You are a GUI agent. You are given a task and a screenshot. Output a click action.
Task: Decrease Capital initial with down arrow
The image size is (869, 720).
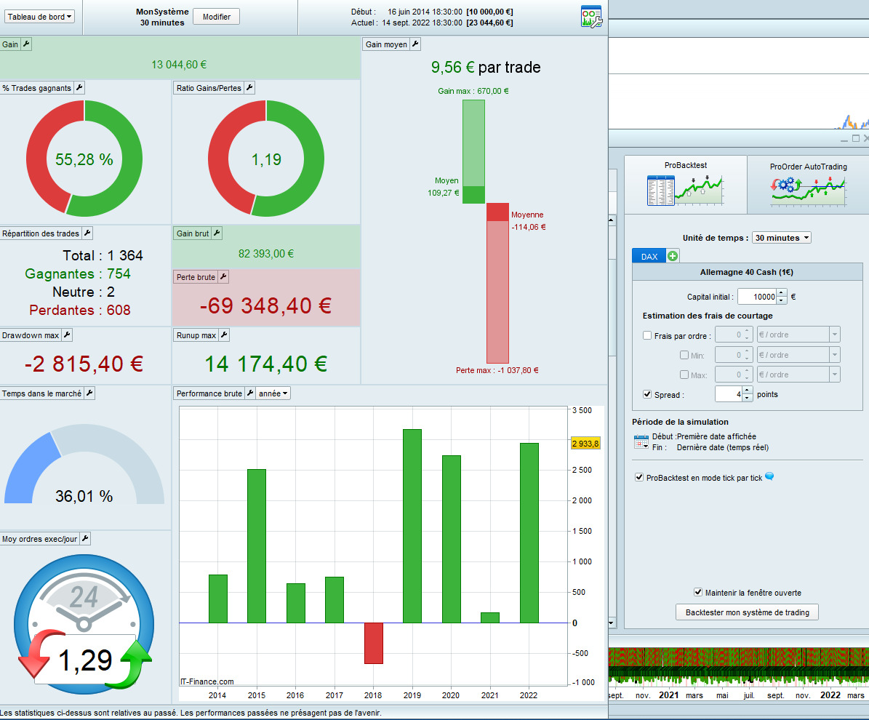coord(782,300)
